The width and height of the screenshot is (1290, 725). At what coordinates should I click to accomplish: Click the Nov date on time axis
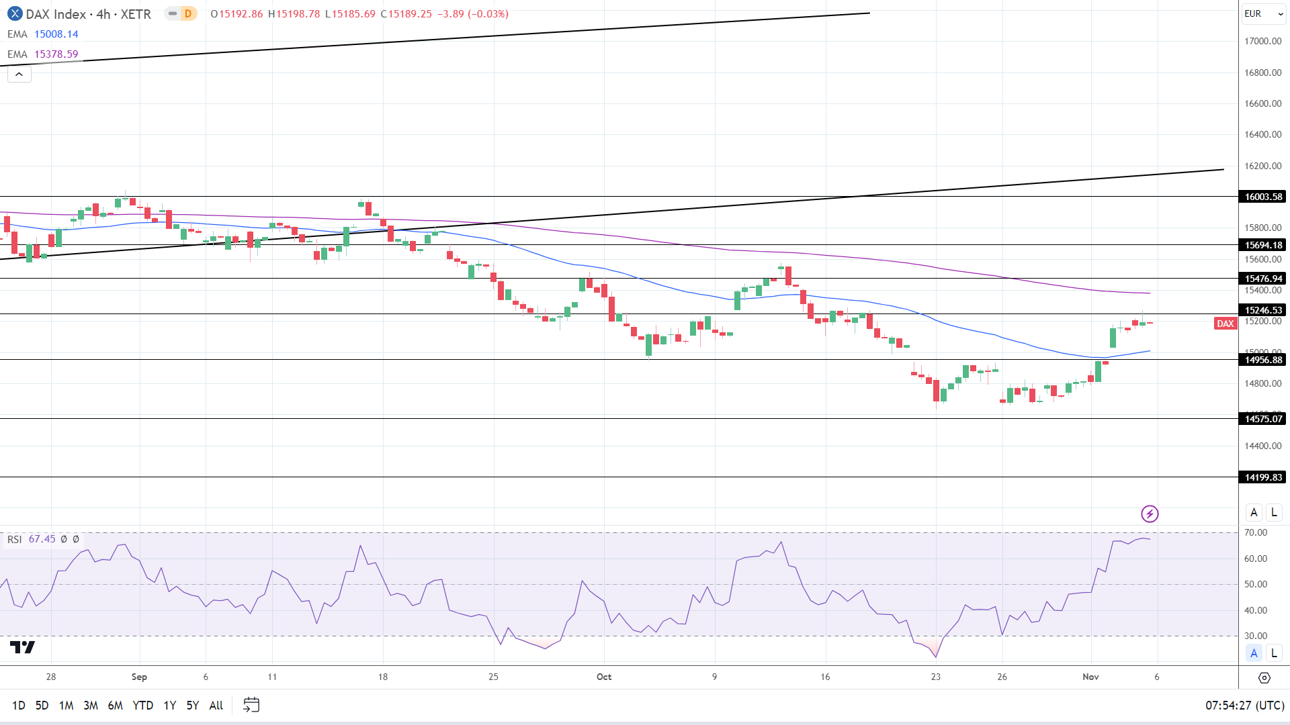click(x=1090, y=677)
